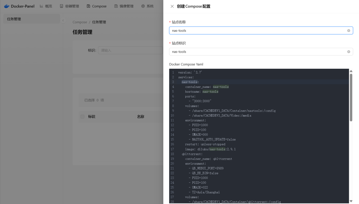Click the hostname: nas-tools line
Viewport: 359px width, 204px height.
pyautogui.click(x=202, y=91)
